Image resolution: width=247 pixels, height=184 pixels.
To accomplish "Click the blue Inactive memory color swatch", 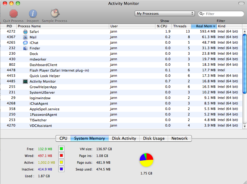I will [61, 169].
